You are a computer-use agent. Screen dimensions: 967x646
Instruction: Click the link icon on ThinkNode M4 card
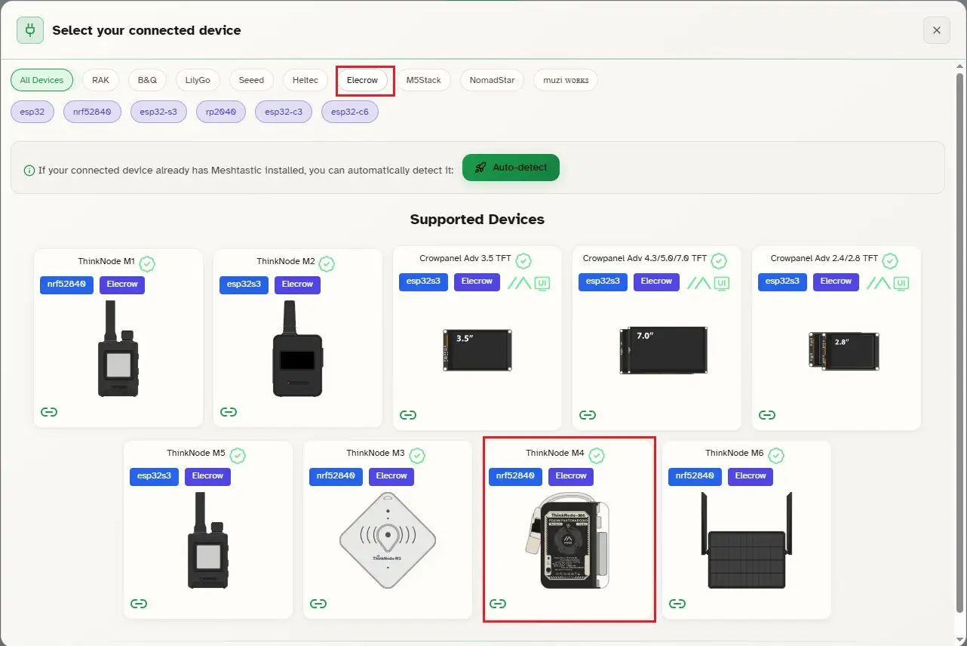pyautogui.click(x=498, y=604)
